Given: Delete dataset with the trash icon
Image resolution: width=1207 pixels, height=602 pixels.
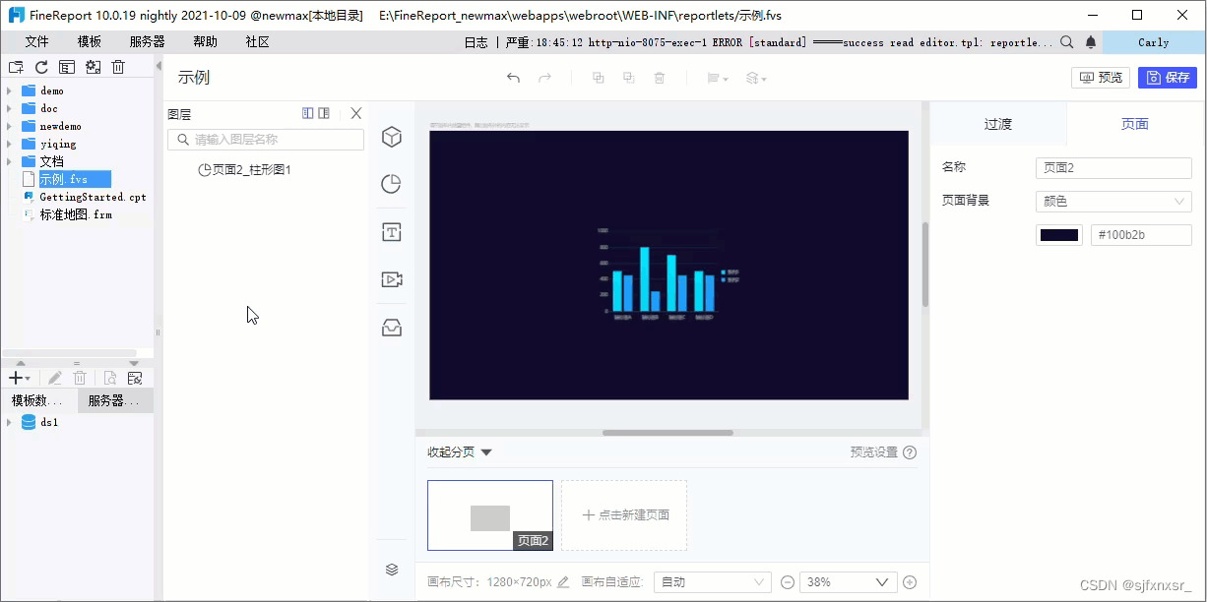Looking at the screenshot, I should [x=81, y=378].
